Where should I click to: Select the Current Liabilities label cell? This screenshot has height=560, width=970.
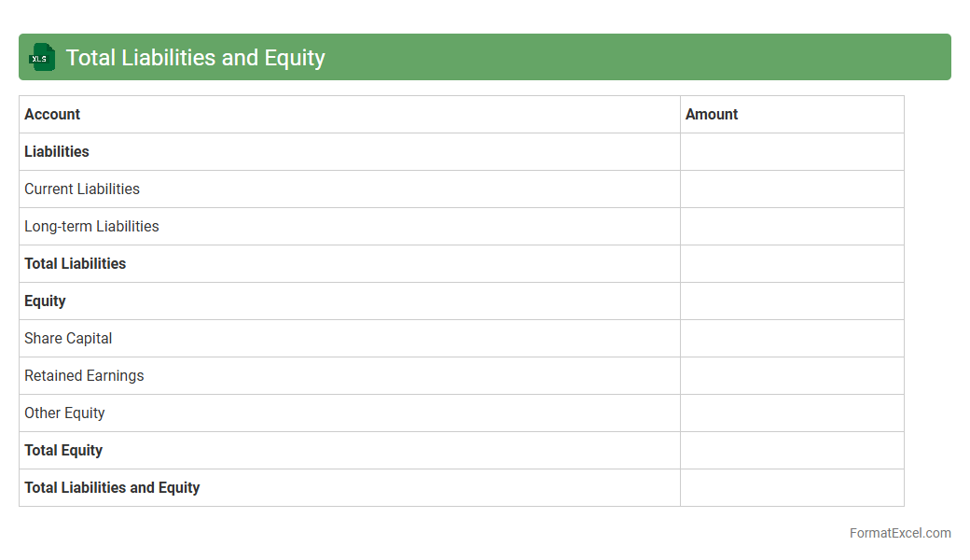point(82,189)
